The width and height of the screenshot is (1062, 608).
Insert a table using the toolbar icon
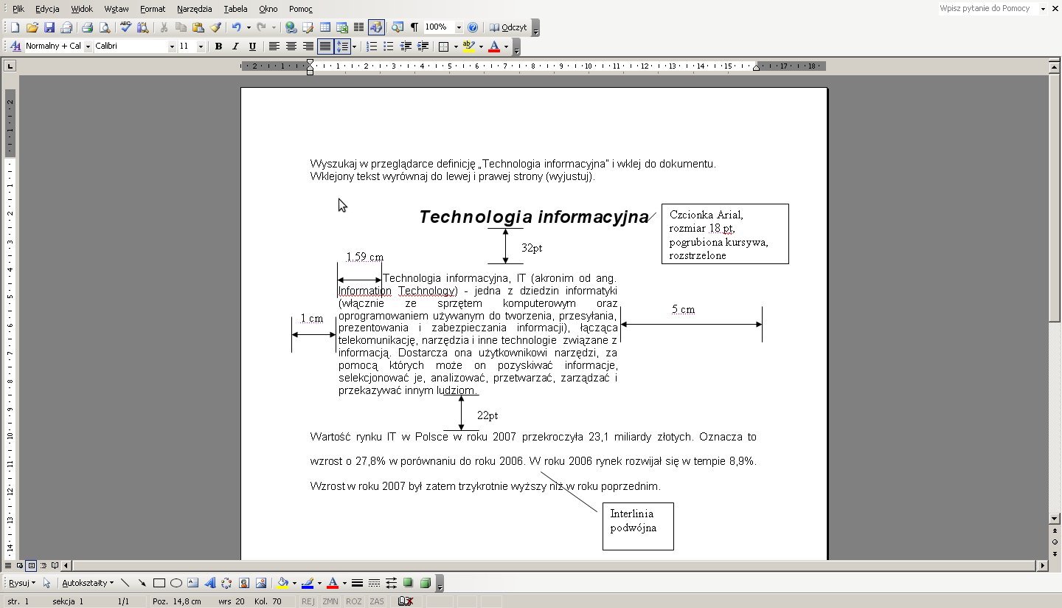click(324, 27)
